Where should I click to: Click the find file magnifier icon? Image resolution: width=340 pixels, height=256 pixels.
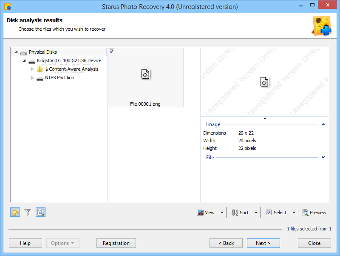40,212
